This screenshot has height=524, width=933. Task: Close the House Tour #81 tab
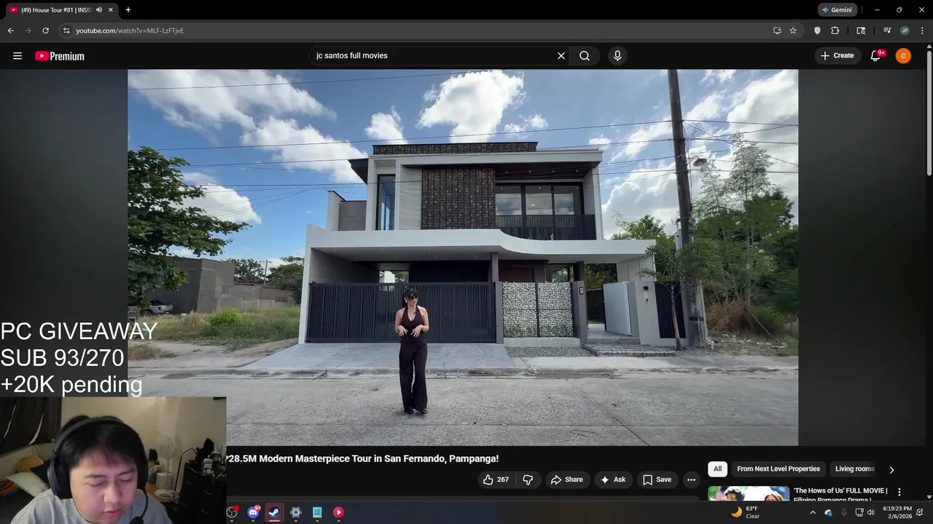point(112,10)
